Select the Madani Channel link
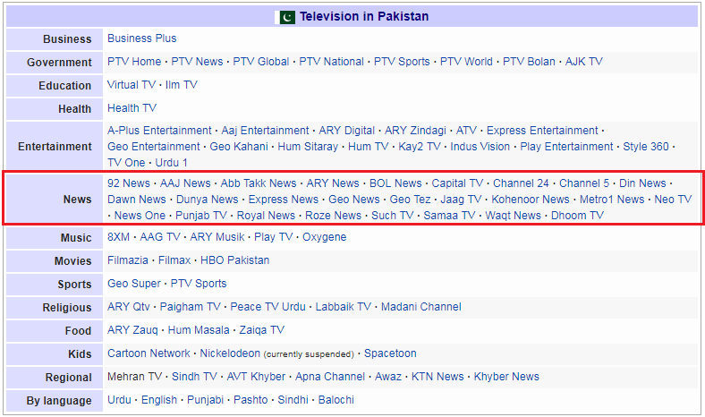Viewport: 705px width, 417px height. (x=420, y=307)
